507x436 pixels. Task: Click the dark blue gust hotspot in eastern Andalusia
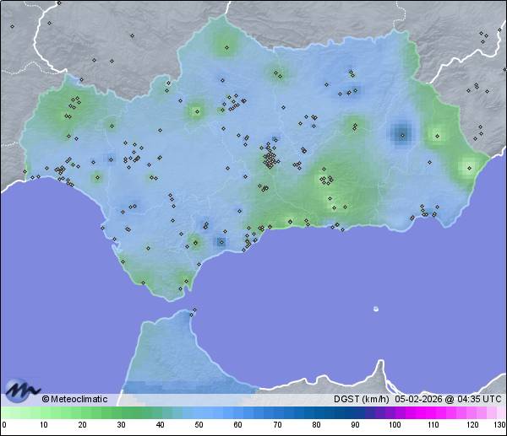click(x=401, y=132)
